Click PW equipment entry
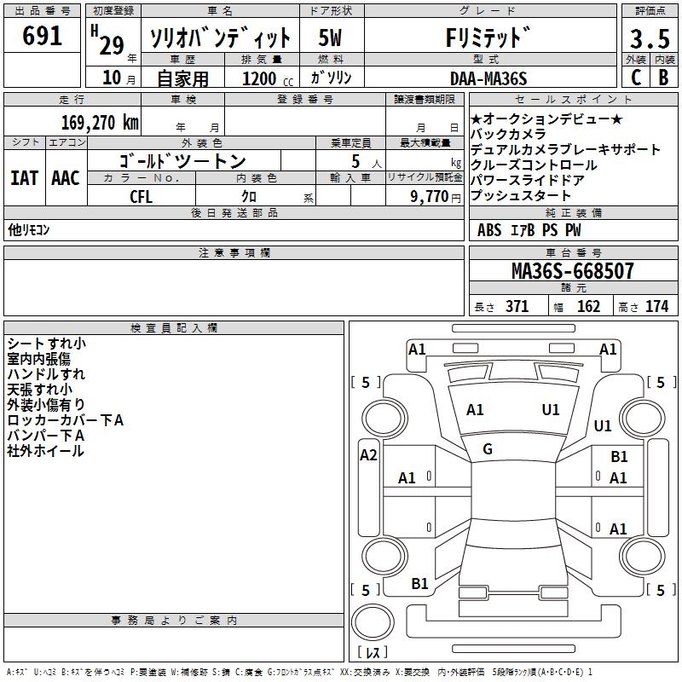Screen dimensions: 682x682 pyautogui.click(x=573, y=230)
